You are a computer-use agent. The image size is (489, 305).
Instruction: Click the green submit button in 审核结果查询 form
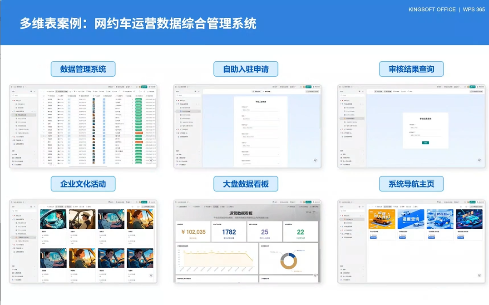click(x=425, y=143)
